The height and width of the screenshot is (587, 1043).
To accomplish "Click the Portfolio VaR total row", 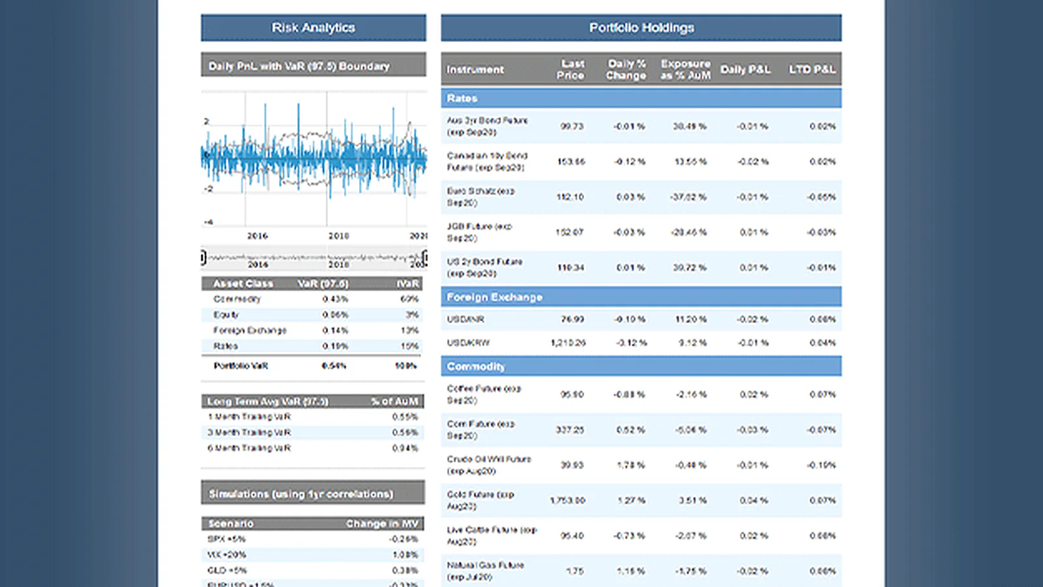I will click(313, 366).
